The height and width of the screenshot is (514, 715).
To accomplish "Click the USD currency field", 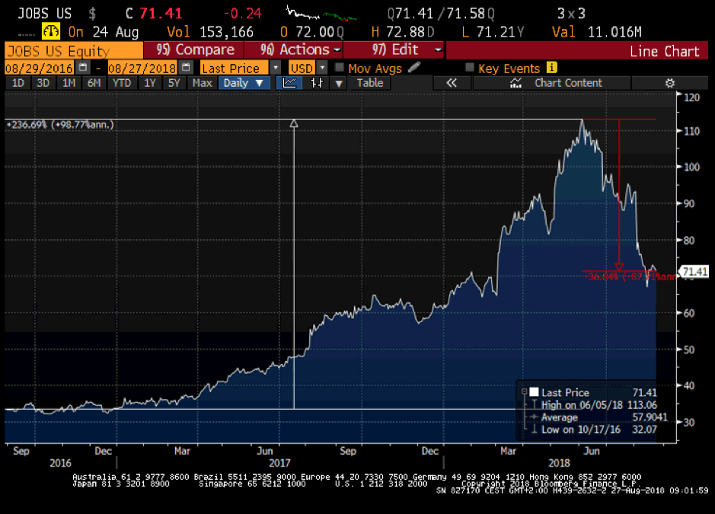I will pos(302,68).
